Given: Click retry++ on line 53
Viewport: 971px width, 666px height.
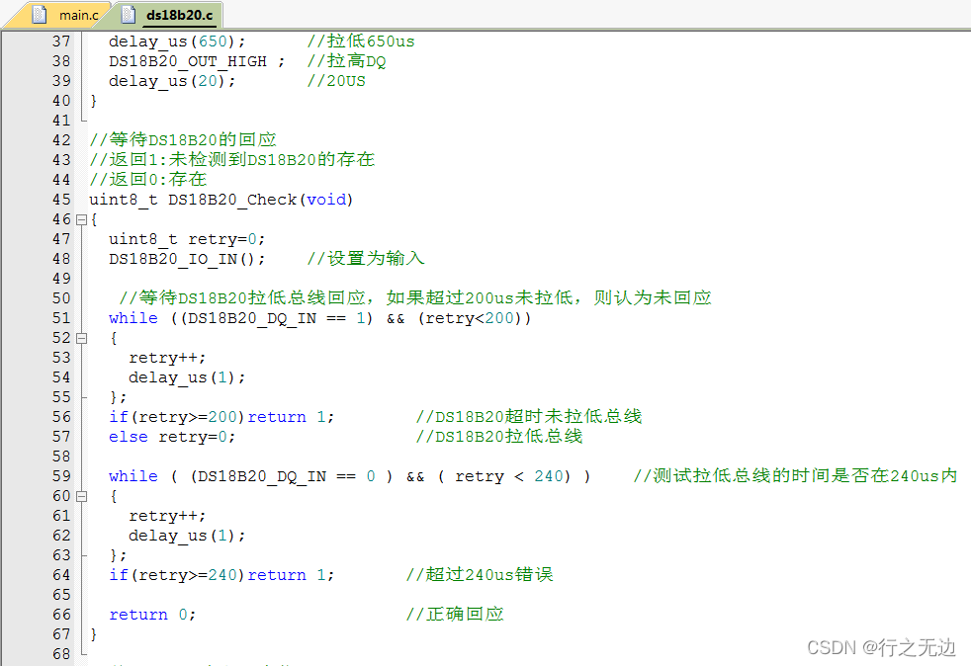Looking at the screenshot, I should pos(167,358).
